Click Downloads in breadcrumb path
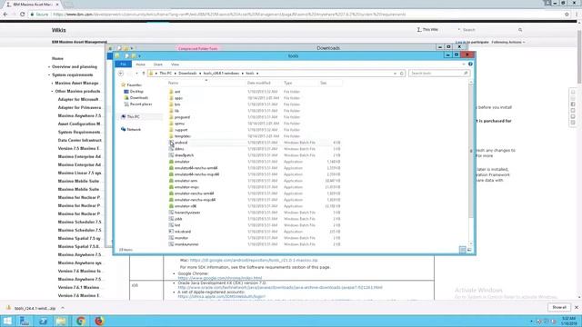The height and width of the screenshot is (327, 582). coord(187,74)
